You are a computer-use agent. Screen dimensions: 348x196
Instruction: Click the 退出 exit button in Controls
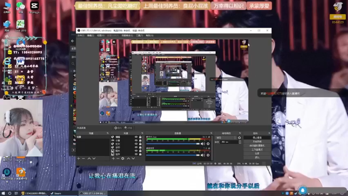pyautogui.click(x=257, y=158)
